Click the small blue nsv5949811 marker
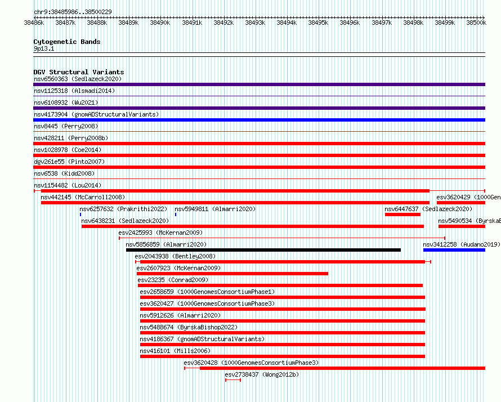 176,215
